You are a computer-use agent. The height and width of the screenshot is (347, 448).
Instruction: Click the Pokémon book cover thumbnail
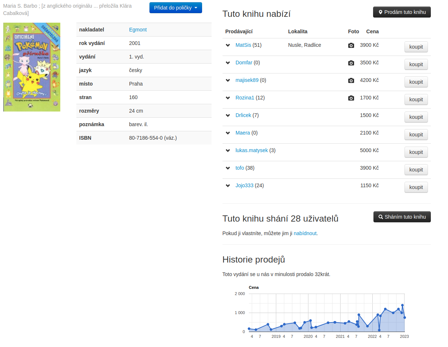tap(32, 67)
